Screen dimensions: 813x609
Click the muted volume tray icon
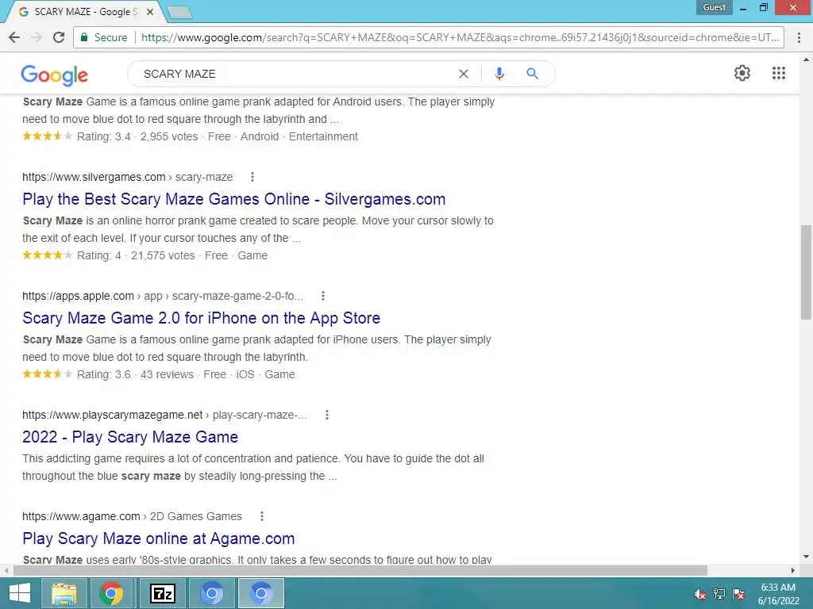[700, 594]
